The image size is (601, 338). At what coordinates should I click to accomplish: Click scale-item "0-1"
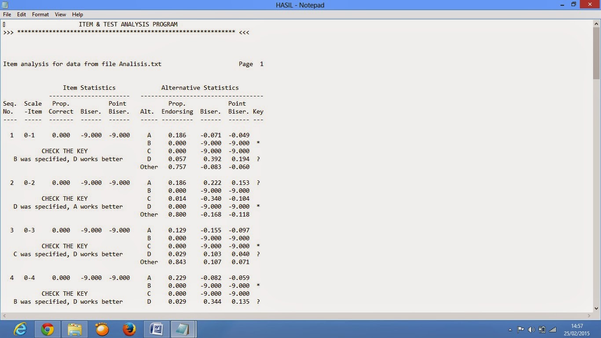(x=29, y=135)
